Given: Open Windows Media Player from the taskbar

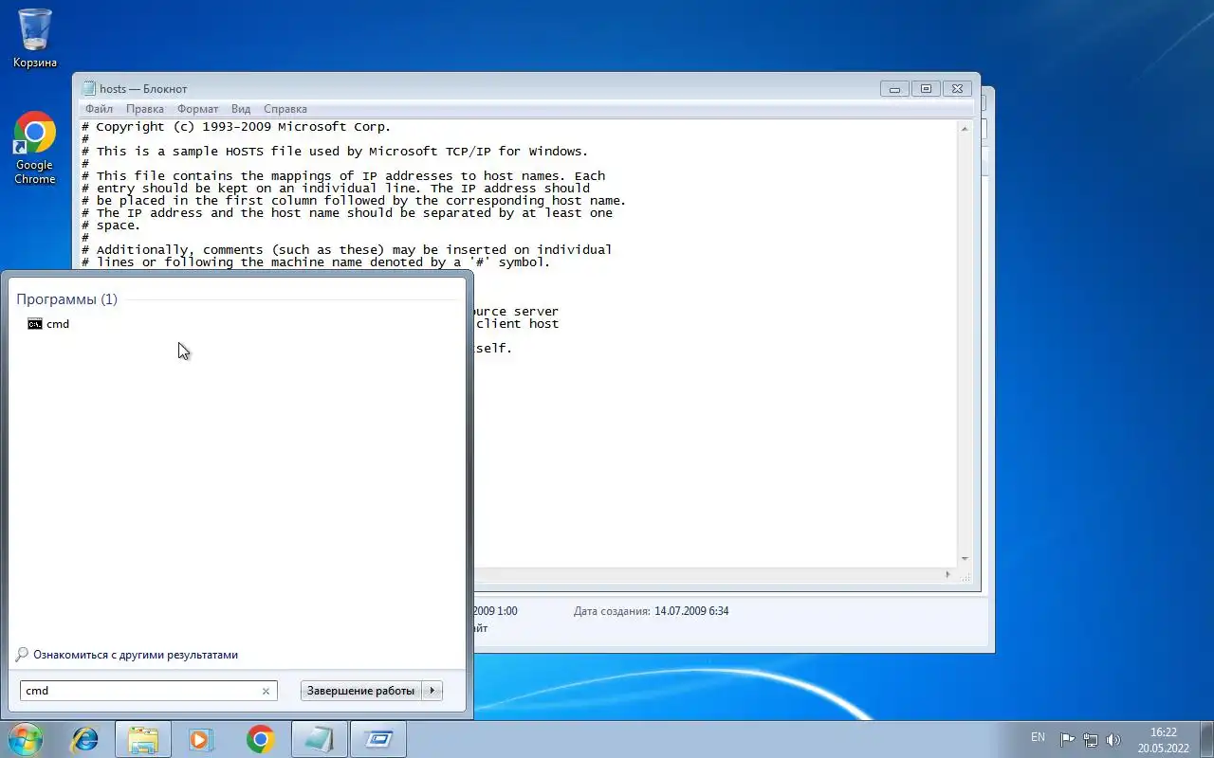Looking at the screenshot, I should click(x=201, y=739).
